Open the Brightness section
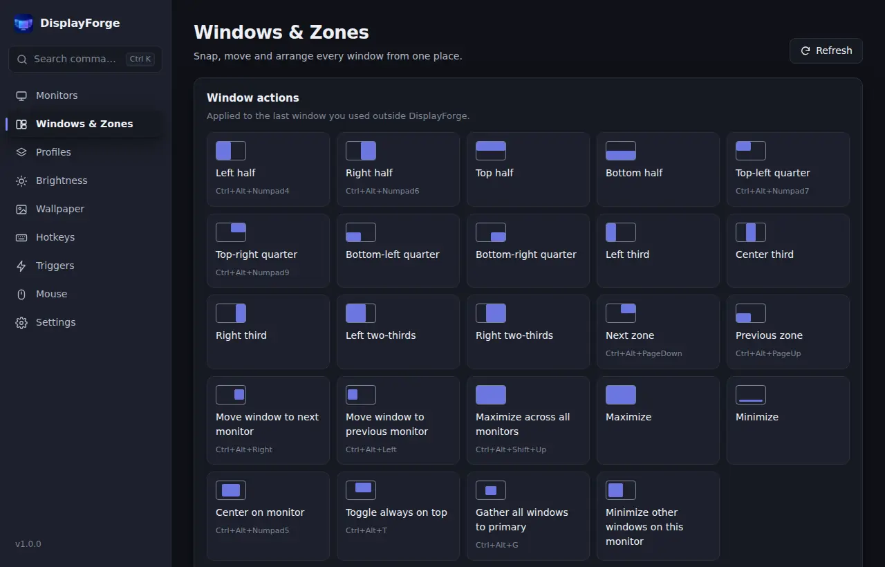This screenshot has width=885, height=567. (85, 180)
